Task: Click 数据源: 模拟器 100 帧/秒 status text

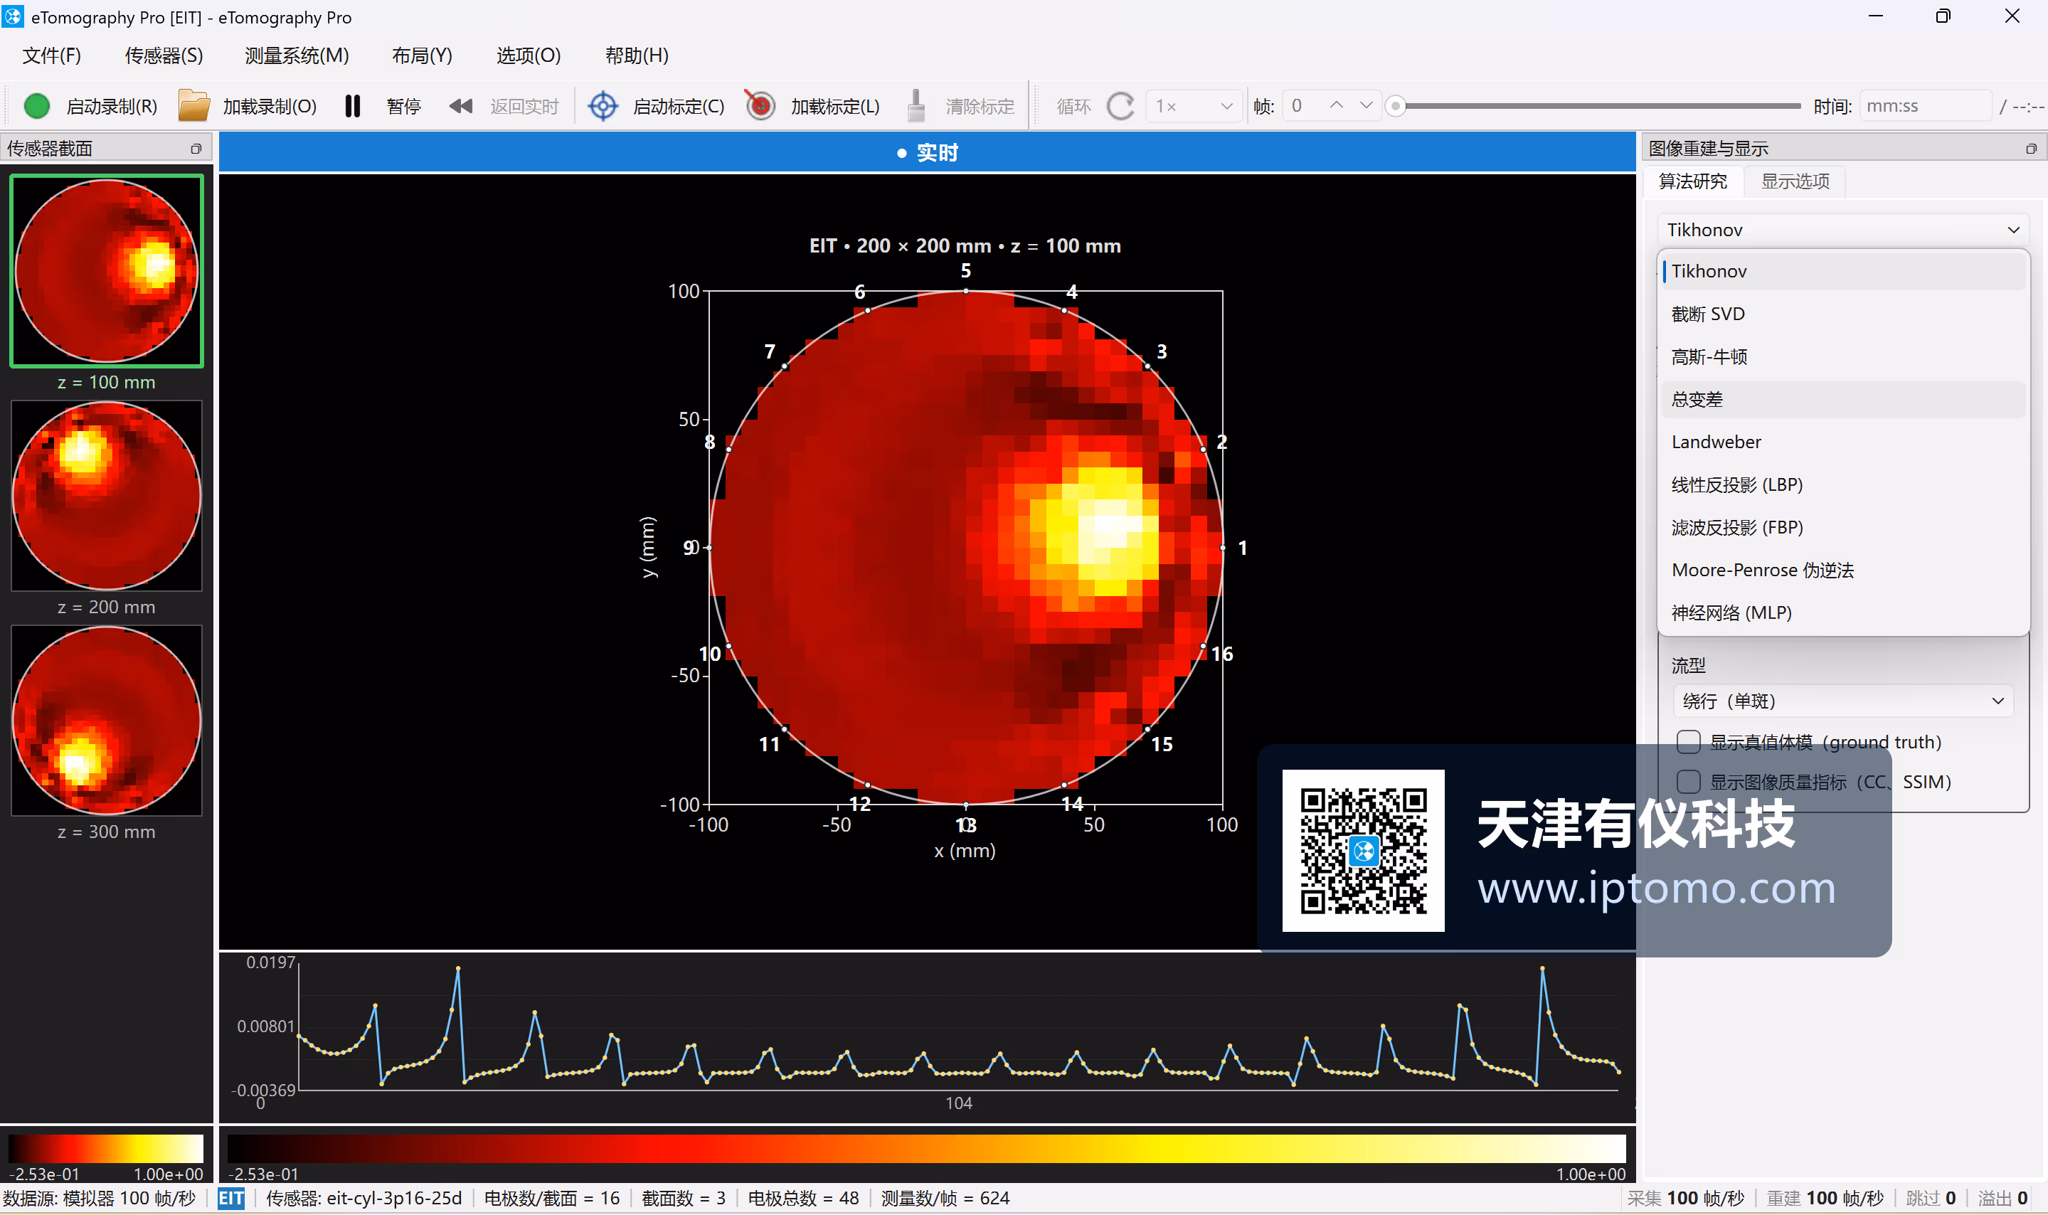Action: [99, 1199]
